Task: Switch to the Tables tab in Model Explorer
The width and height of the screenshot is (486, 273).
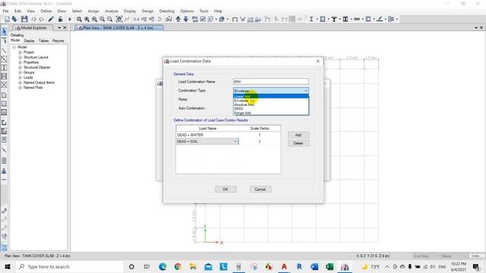Action: click(44, 40)
